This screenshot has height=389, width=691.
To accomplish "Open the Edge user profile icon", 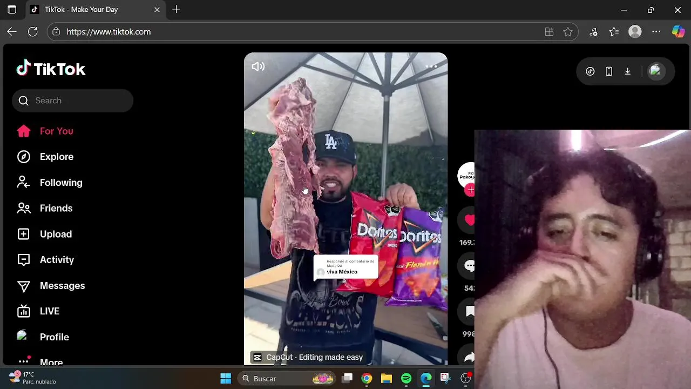I will point(635,32).
